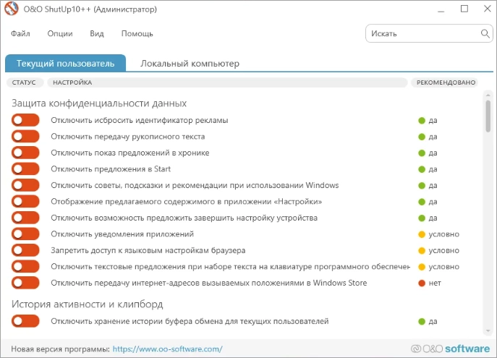This screenshot has width=497, height=358.
Task: Click История активности и клипборд heading
Action: 87,304
